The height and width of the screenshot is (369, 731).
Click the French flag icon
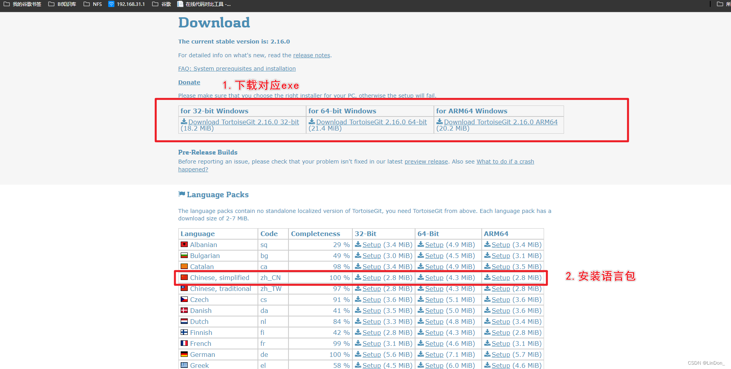coord(184,343)
